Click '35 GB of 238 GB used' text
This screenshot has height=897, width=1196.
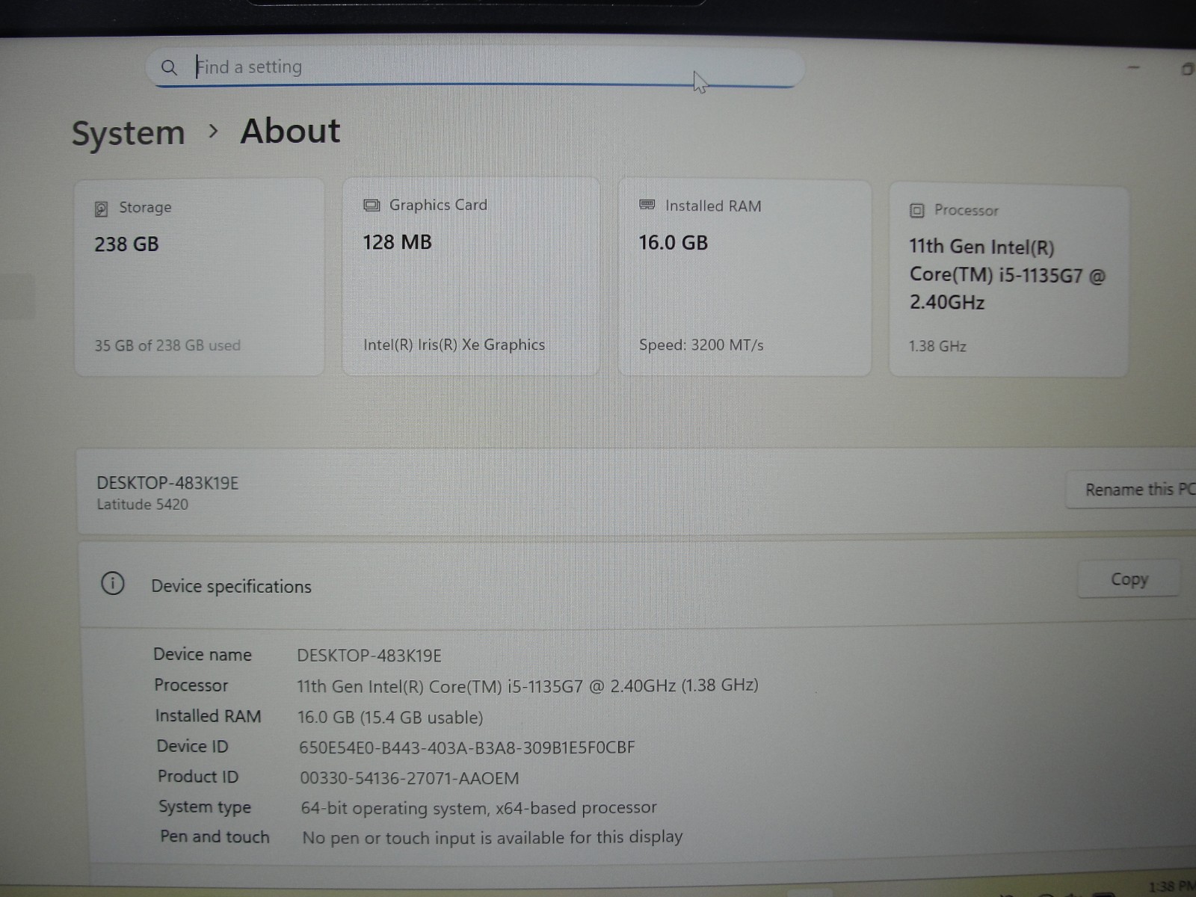point(167,345)
